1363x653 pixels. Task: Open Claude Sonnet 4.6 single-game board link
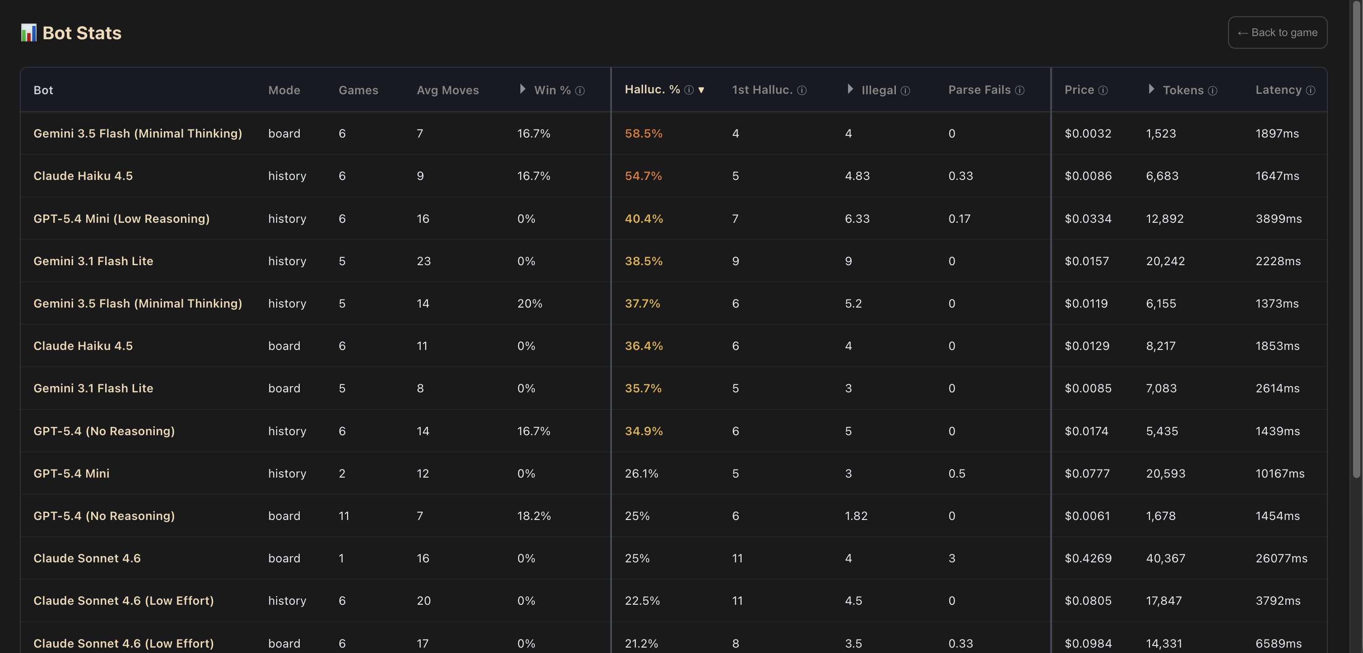tap(87, 558)
